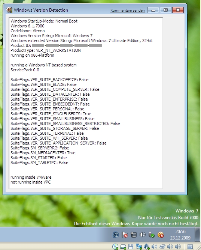Minimize the Windows Version Detection window
Screen dimensions: 201x250
153,10
